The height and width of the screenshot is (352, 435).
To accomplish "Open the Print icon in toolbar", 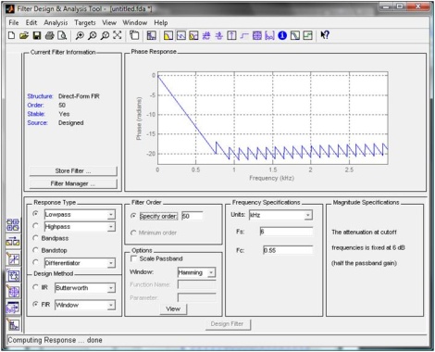I will point(49,35).
